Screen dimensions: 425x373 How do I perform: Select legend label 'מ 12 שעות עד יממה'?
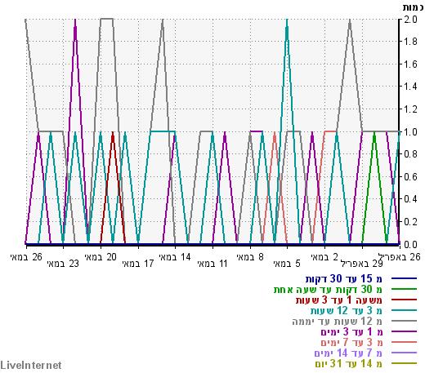[x=338, y=322]
